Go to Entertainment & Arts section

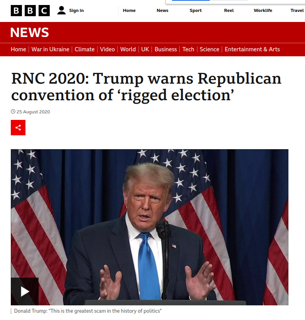pyautogui.click(x=252, y=49)
